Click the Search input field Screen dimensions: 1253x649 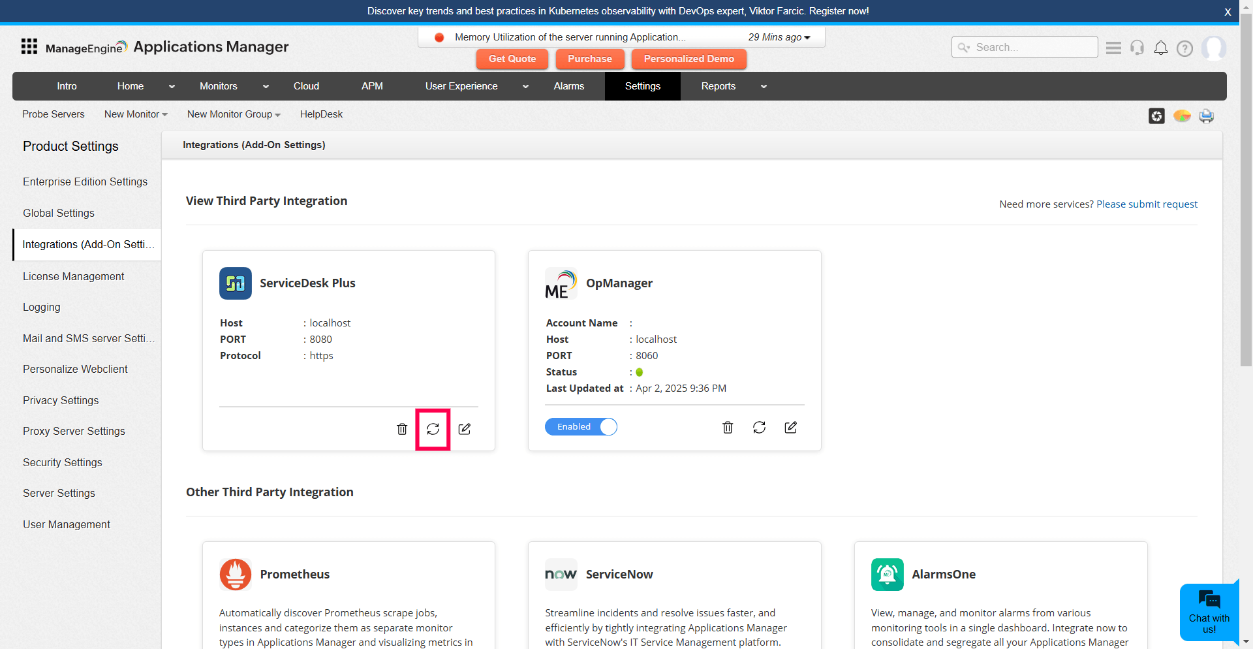point(1025,48)
